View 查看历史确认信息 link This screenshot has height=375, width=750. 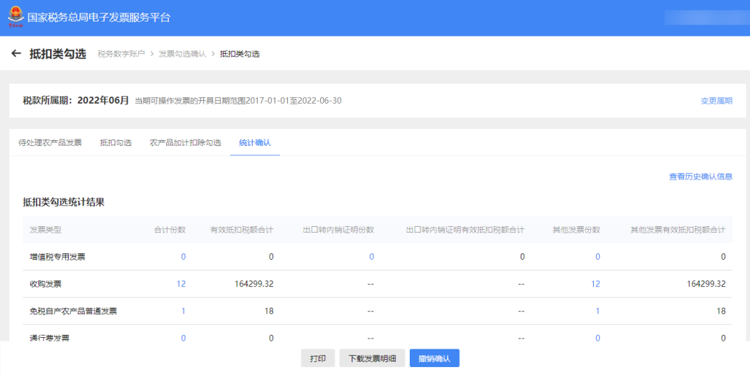(700, 176)
